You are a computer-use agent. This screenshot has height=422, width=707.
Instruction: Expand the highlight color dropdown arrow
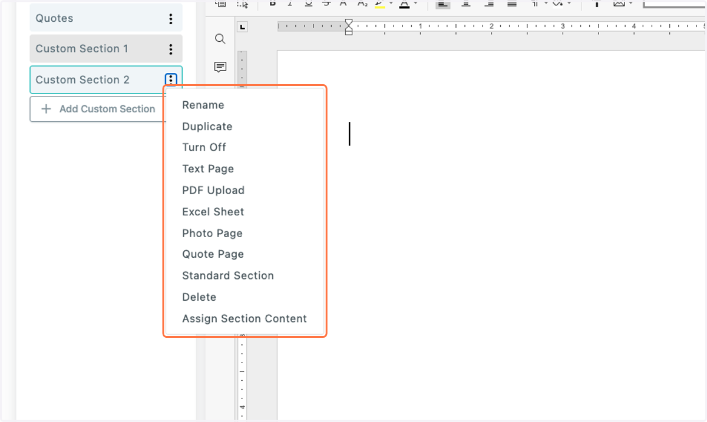click(391, 4)
